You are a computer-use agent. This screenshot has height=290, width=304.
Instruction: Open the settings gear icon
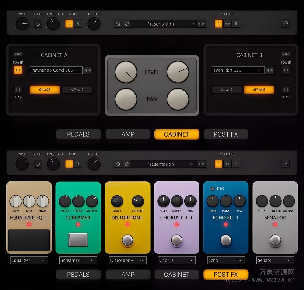[x=286, y=24]
